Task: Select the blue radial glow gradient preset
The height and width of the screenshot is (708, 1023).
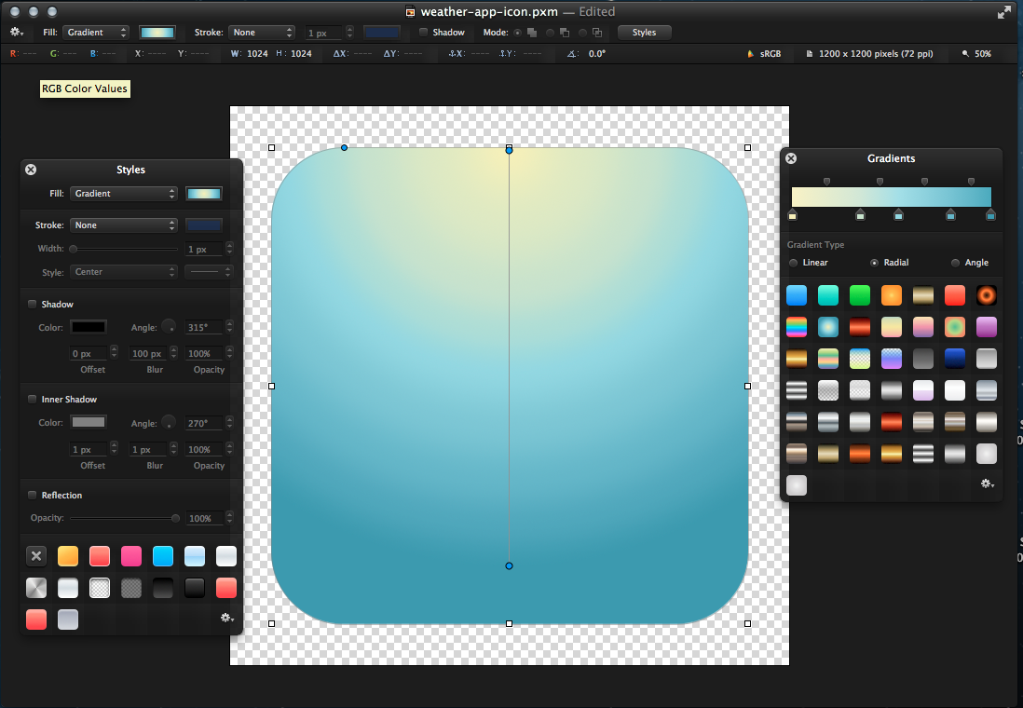Action: [x=828, y=327]
